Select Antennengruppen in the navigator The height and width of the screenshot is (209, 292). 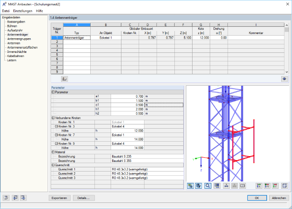coord(19,39)
